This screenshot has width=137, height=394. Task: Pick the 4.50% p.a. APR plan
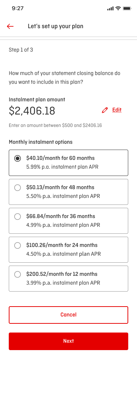pyautogui.click(x=69, y=250)
